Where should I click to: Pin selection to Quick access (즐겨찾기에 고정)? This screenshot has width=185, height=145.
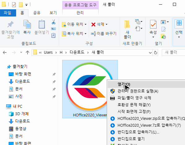click(11, 29)
